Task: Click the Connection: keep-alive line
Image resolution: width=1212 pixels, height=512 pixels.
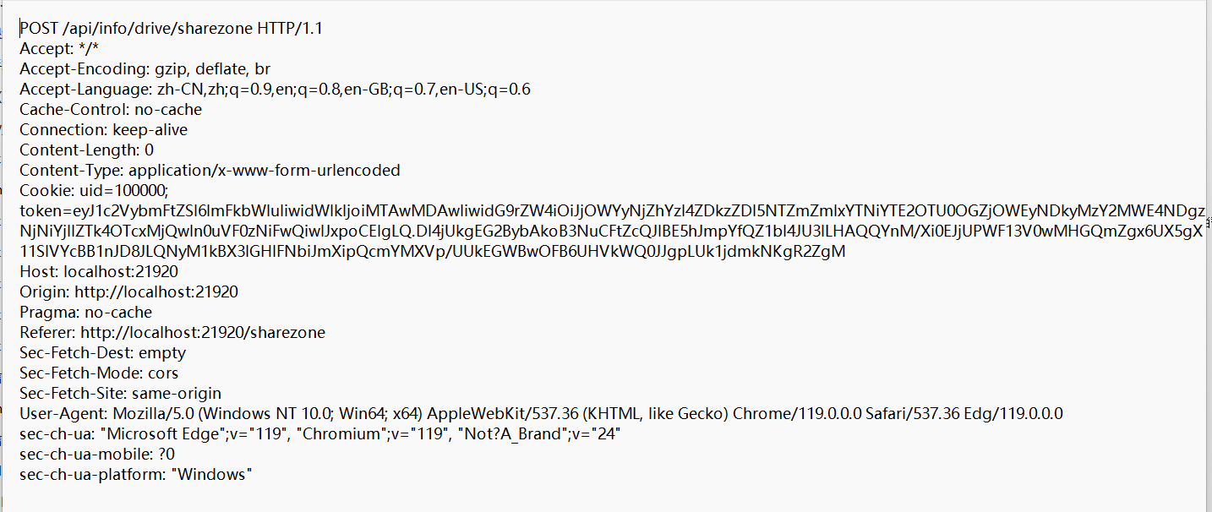Action: [104, 130]
